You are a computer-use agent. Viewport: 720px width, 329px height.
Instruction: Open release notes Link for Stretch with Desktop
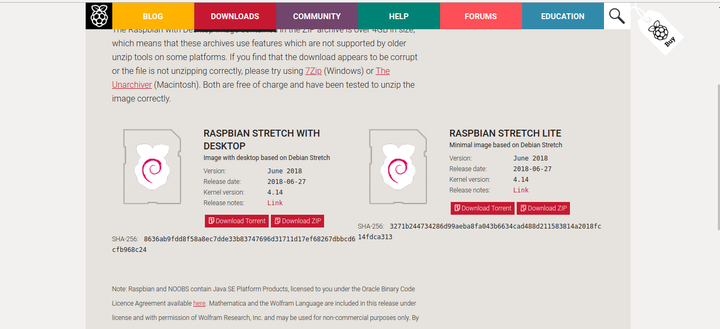point(275,203)
